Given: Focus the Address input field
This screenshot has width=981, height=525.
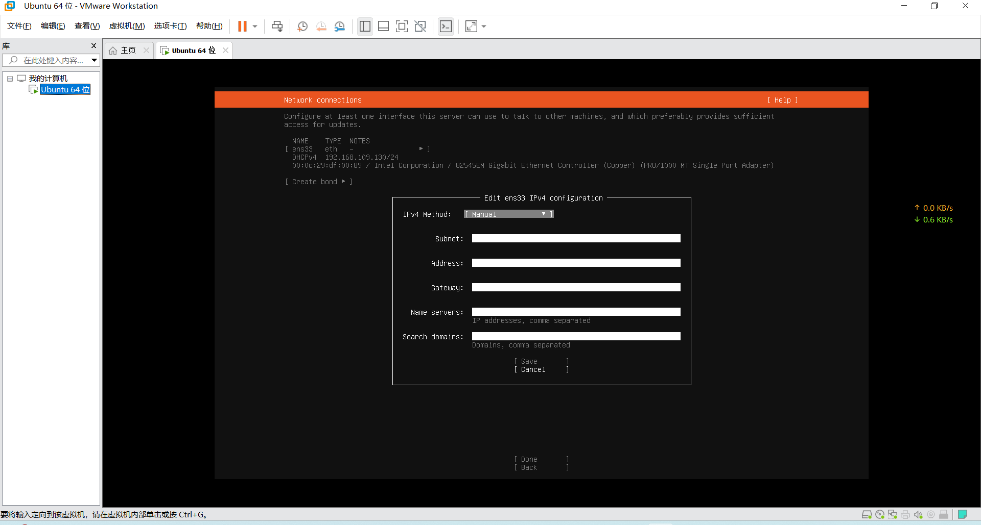Looking at the screenshot, I should pos(576,263).
